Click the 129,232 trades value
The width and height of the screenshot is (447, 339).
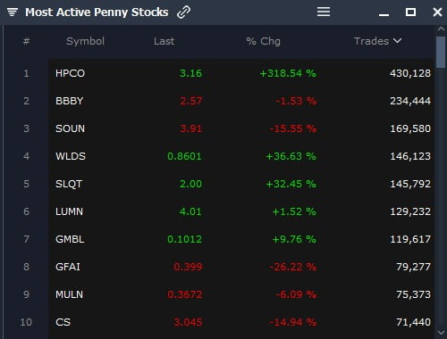410,211
